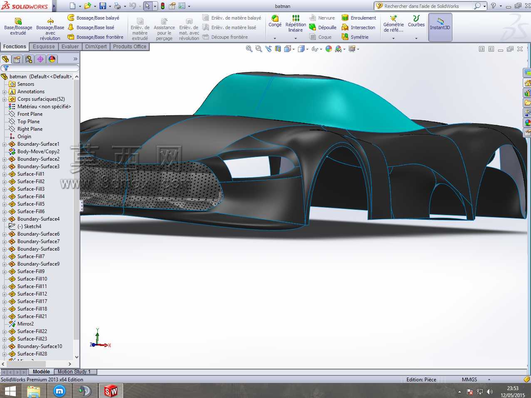The width and height of the screenshot is (531, 398).
Task: Select the Symétrie mirror tool
Action: 355,37
